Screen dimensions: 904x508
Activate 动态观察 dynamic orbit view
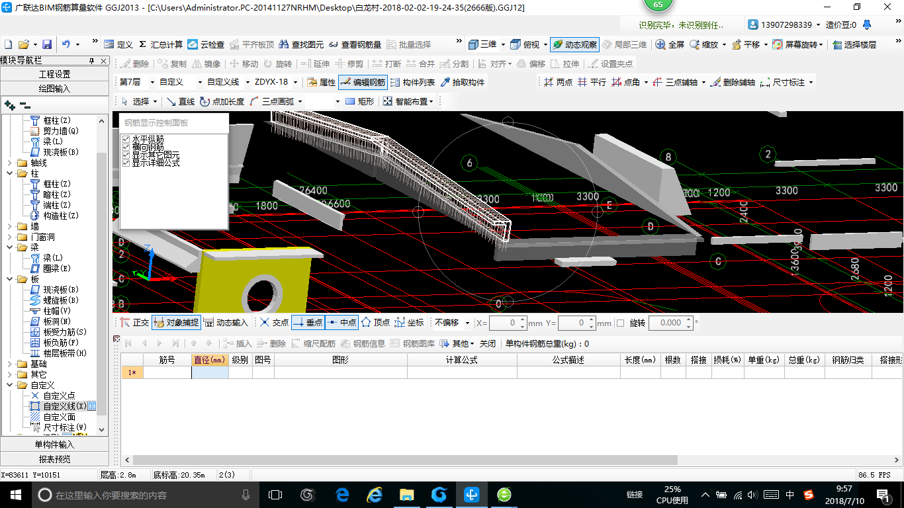pos(574,44)
